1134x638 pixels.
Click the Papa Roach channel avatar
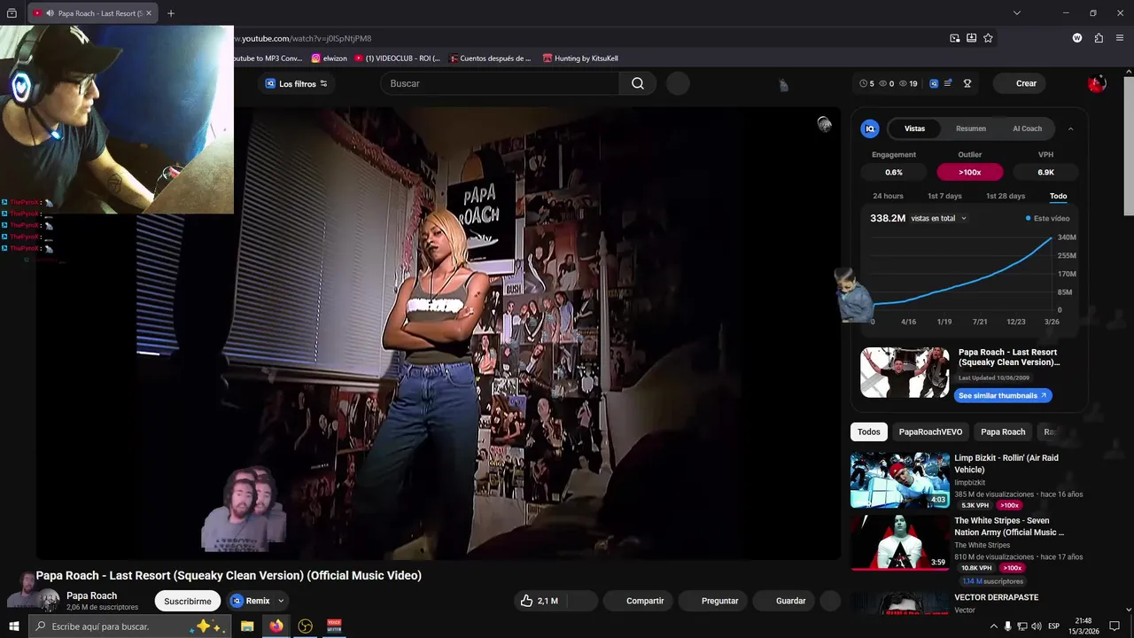(49, 601)
